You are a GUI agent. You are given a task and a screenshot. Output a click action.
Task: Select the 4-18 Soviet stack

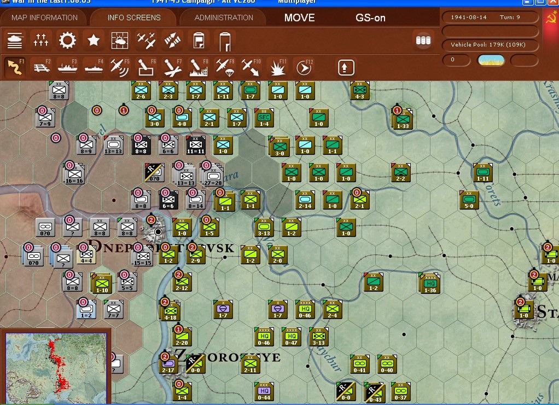(171, 311)
